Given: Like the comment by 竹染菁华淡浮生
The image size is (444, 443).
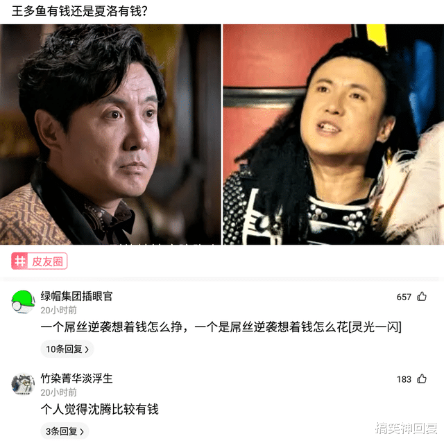Looking at the screenshot, I should [422, 379].
